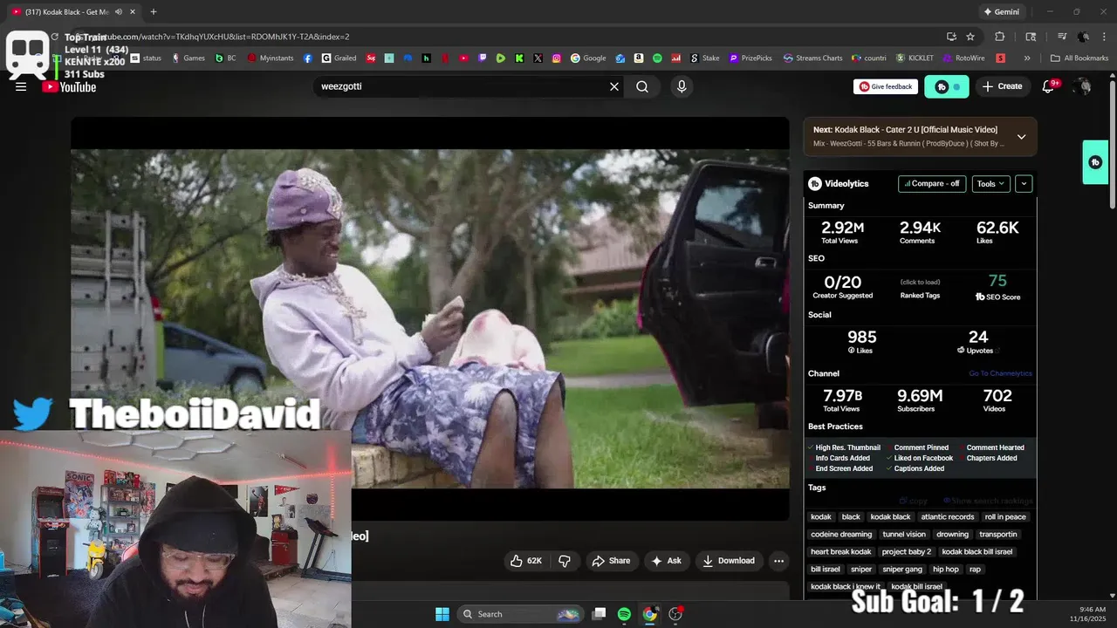1117x628 pixels.
Task: Open Spotify from the taskbar
Action: (624, 614)
